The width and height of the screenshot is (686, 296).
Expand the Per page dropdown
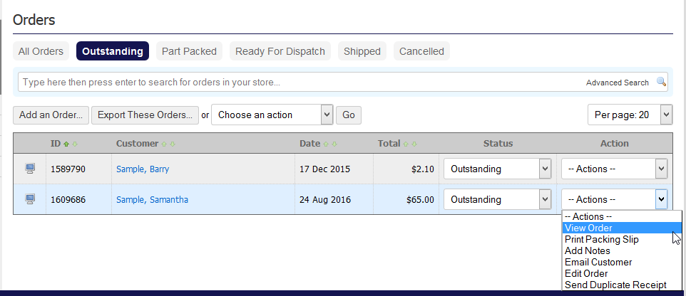click(x=630, y=115)
